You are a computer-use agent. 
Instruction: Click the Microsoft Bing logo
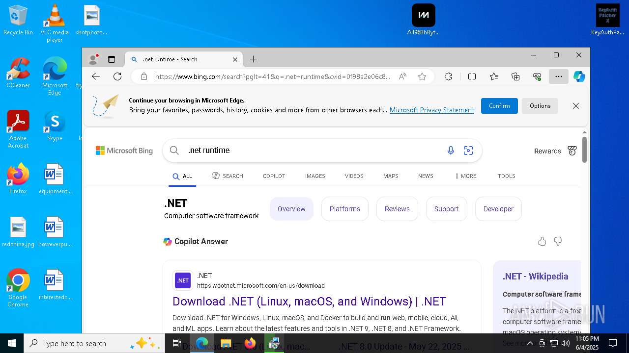tap(124, 151)
